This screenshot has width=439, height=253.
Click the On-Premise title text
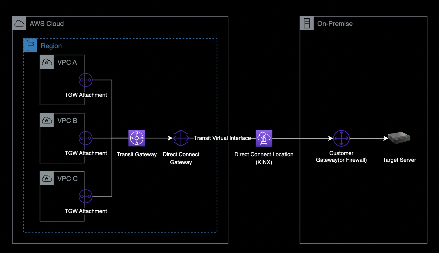point(335,24)
